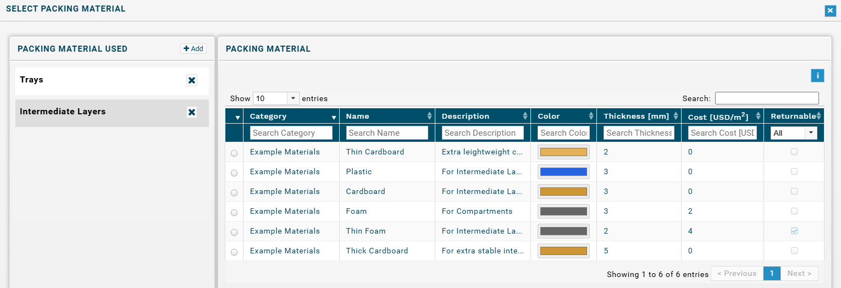Go to the Previous page
Image resolution: width=841 pixels, height=288 pixels.
point(737,273)
